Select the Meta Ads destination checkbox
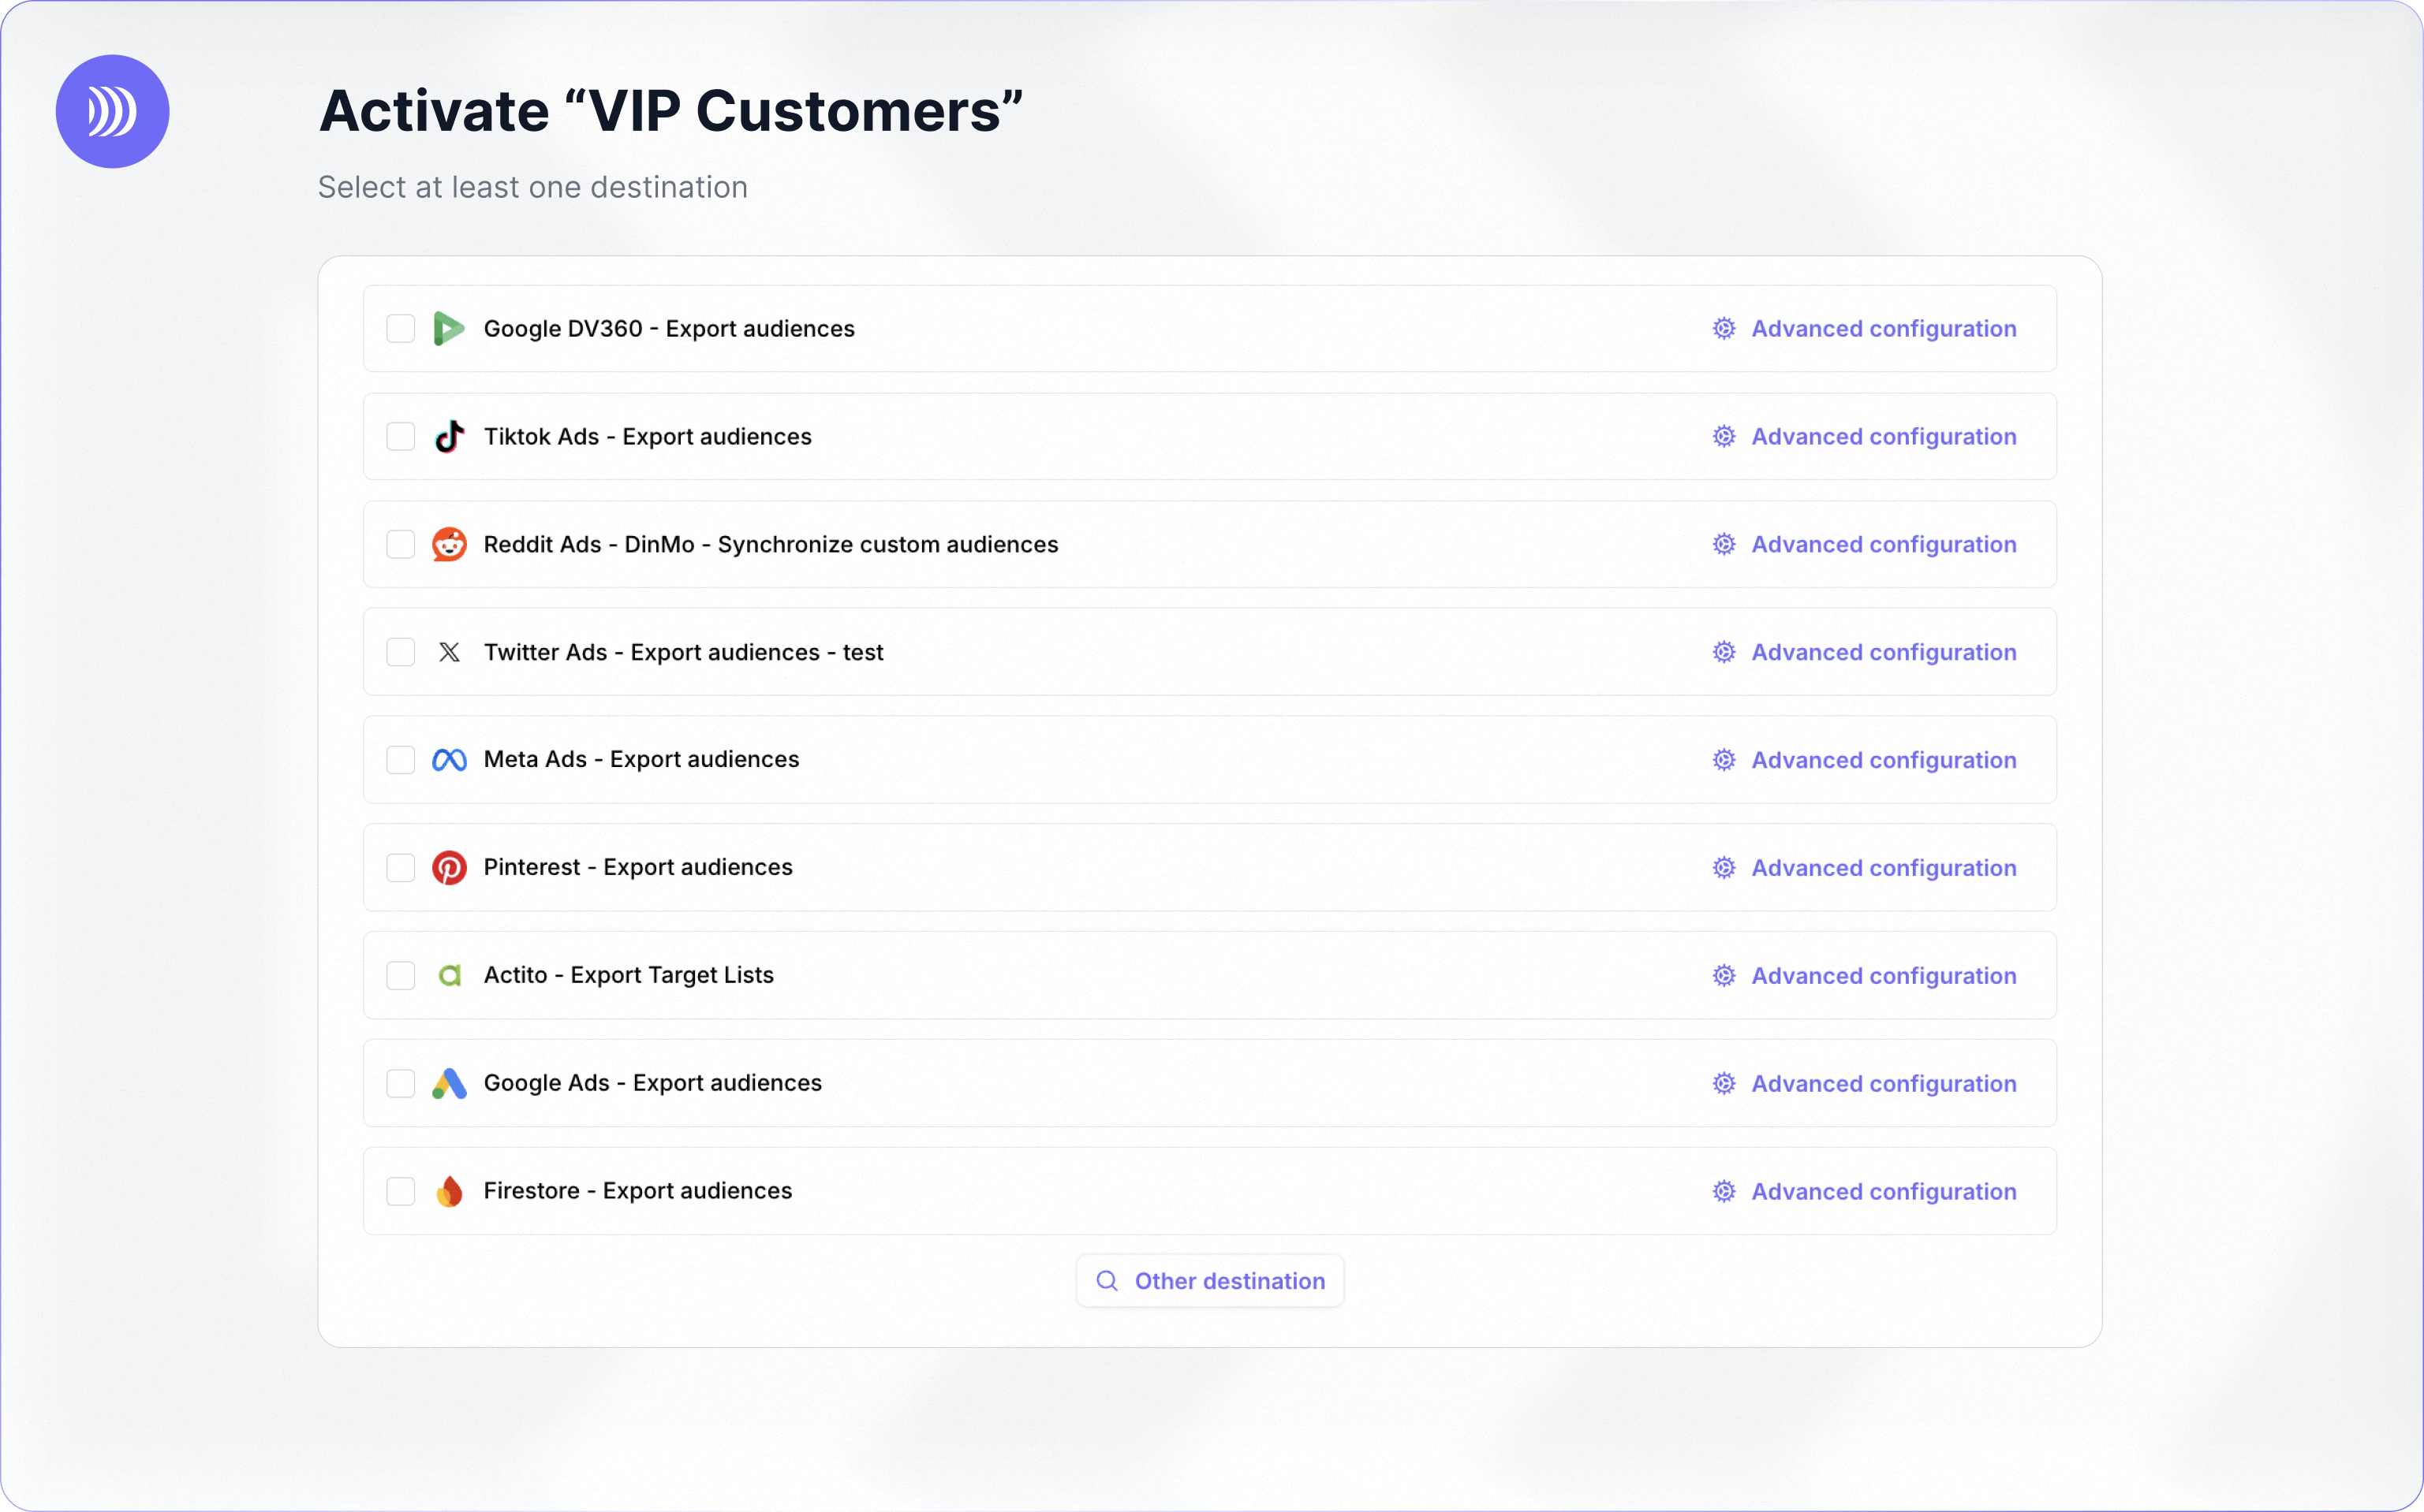The image size is (2424, 1512). (400, 760)
